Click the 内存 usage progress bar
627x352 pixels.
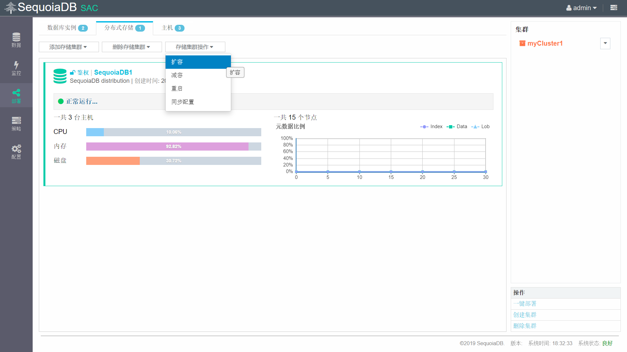pyautogui.click(x=173, y=146)
